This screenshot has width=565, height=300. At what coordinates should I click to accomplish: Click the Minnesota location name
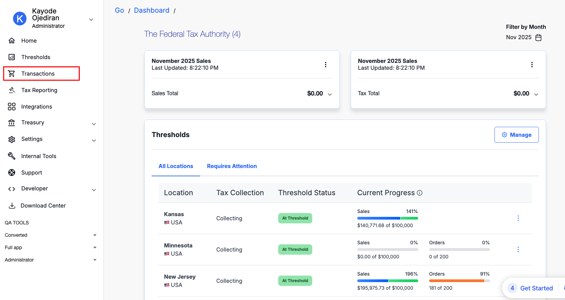[x=178, y=245]
